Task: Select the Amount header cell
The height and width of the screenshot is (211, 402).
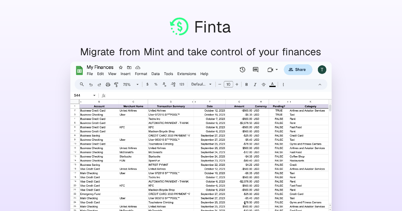Action: coord(239,106)
